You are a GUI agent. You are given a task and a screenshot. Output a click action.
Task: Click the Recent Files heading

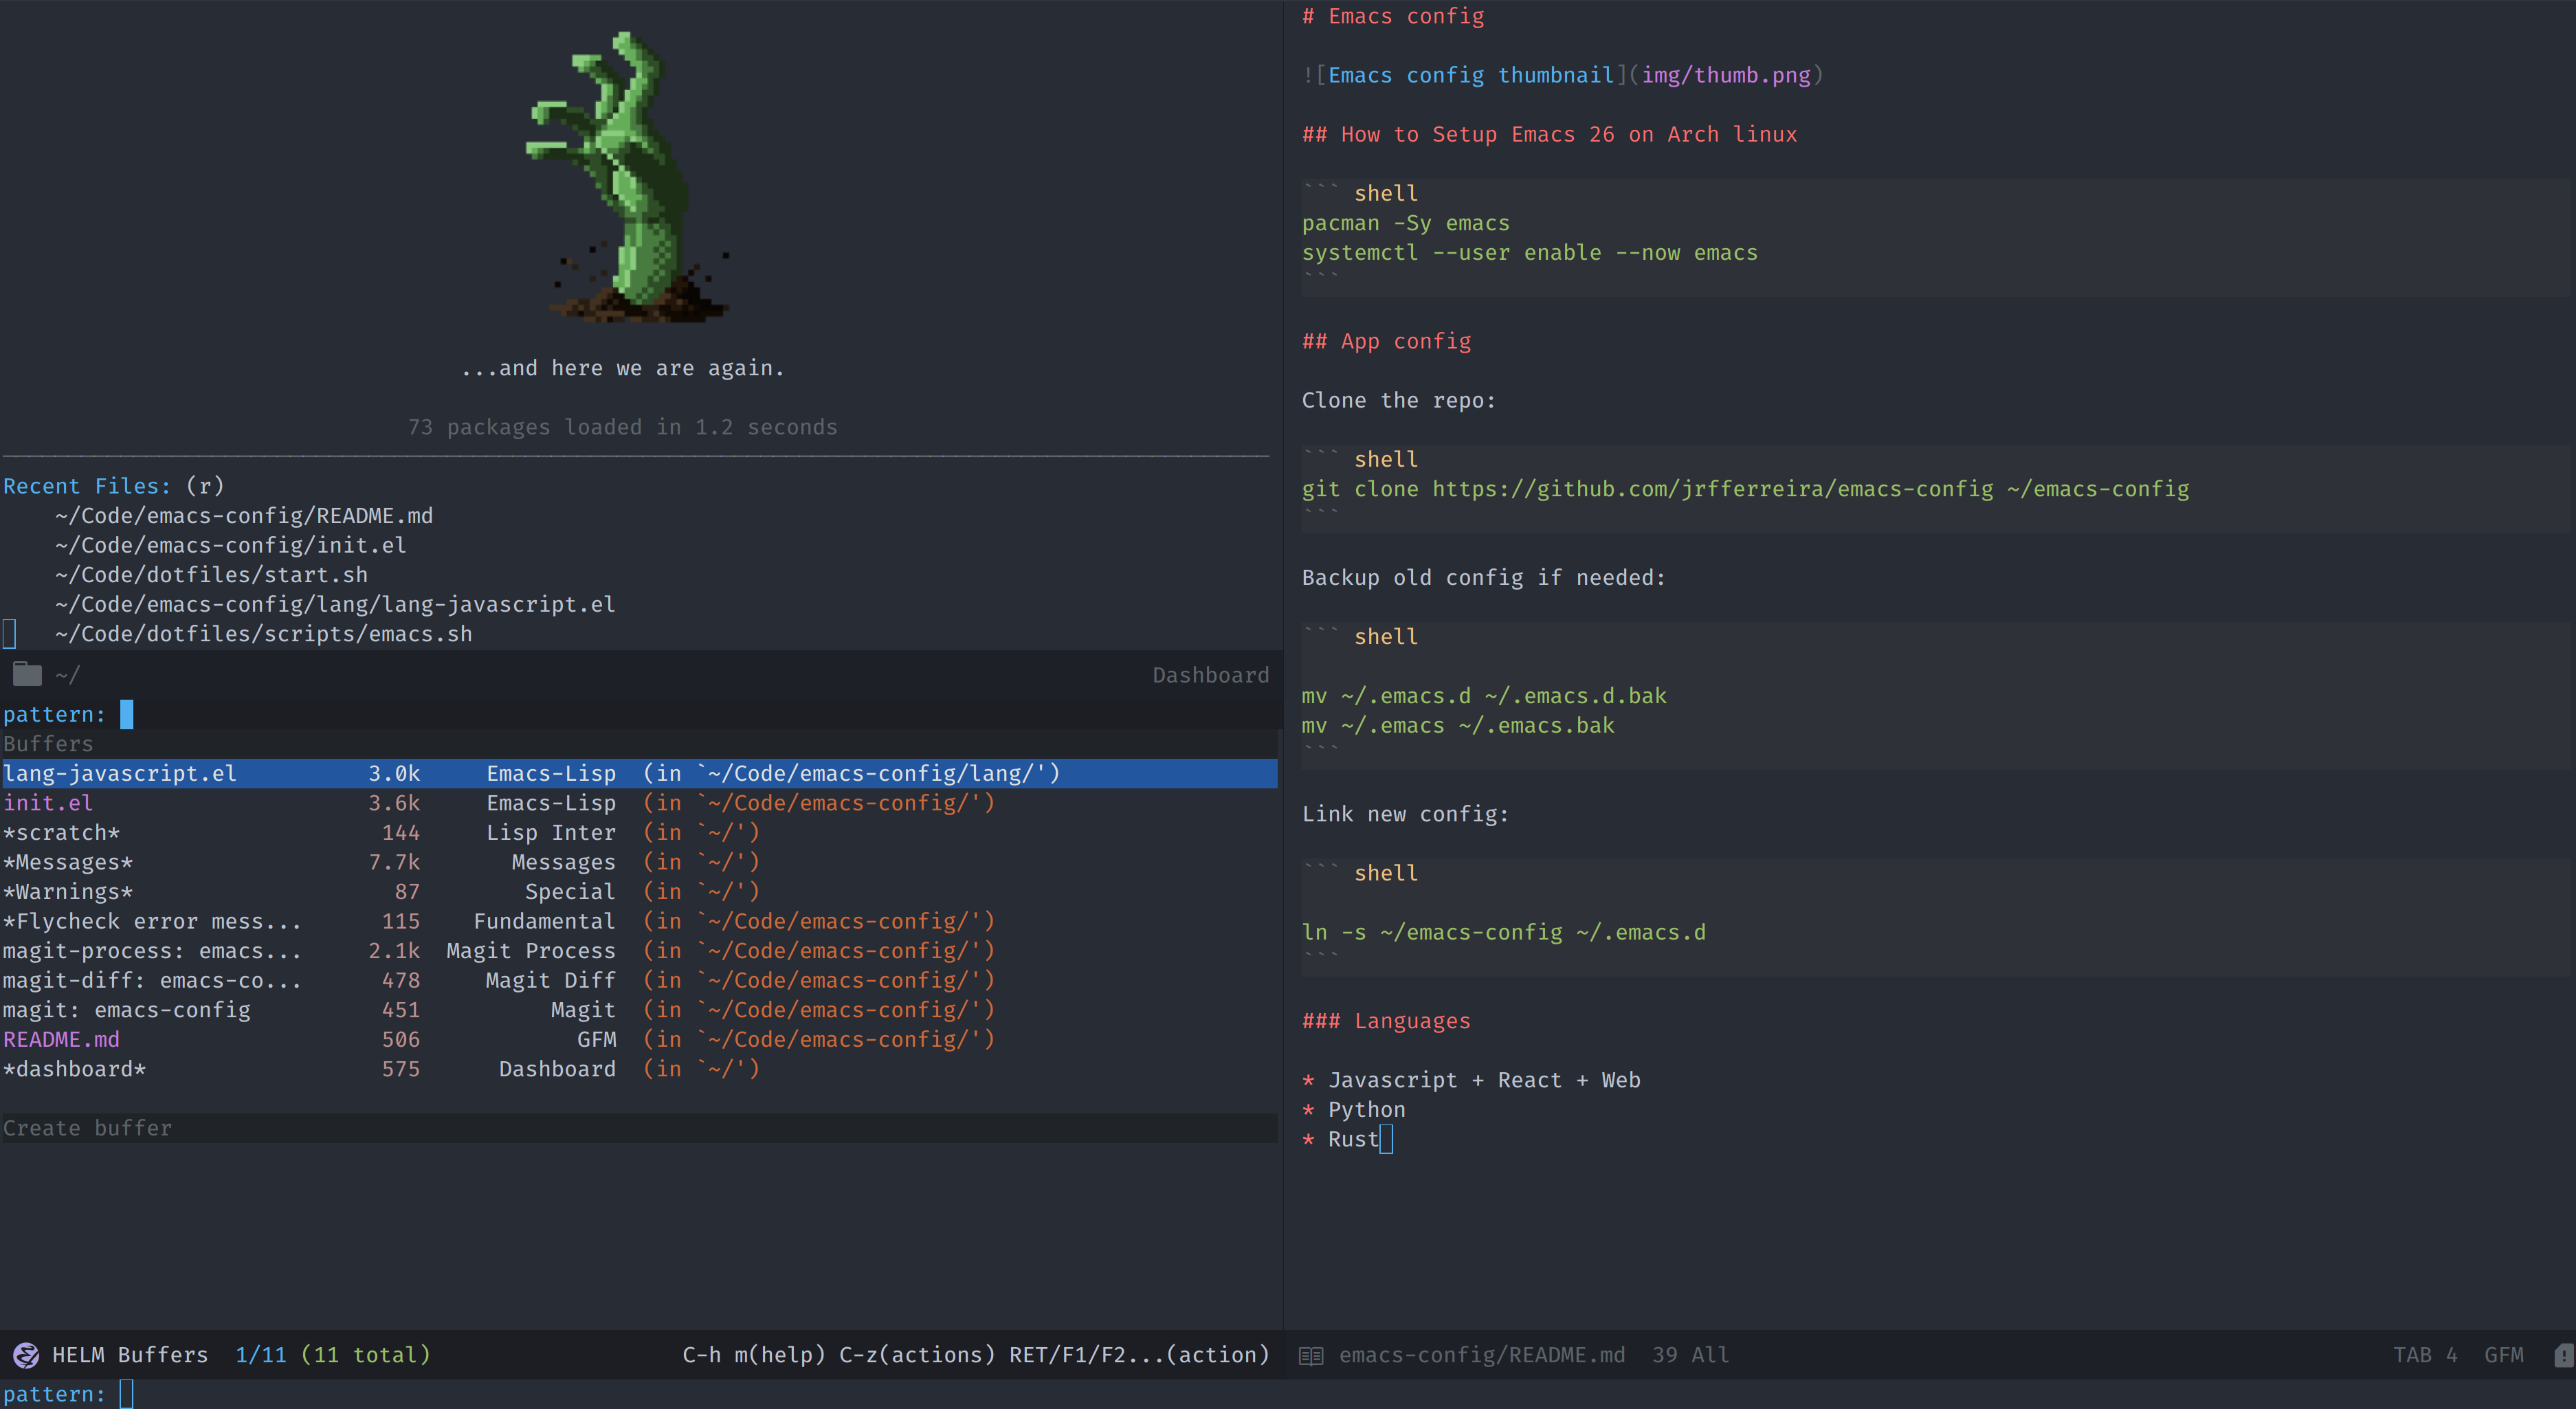click(x=86, y=486)
